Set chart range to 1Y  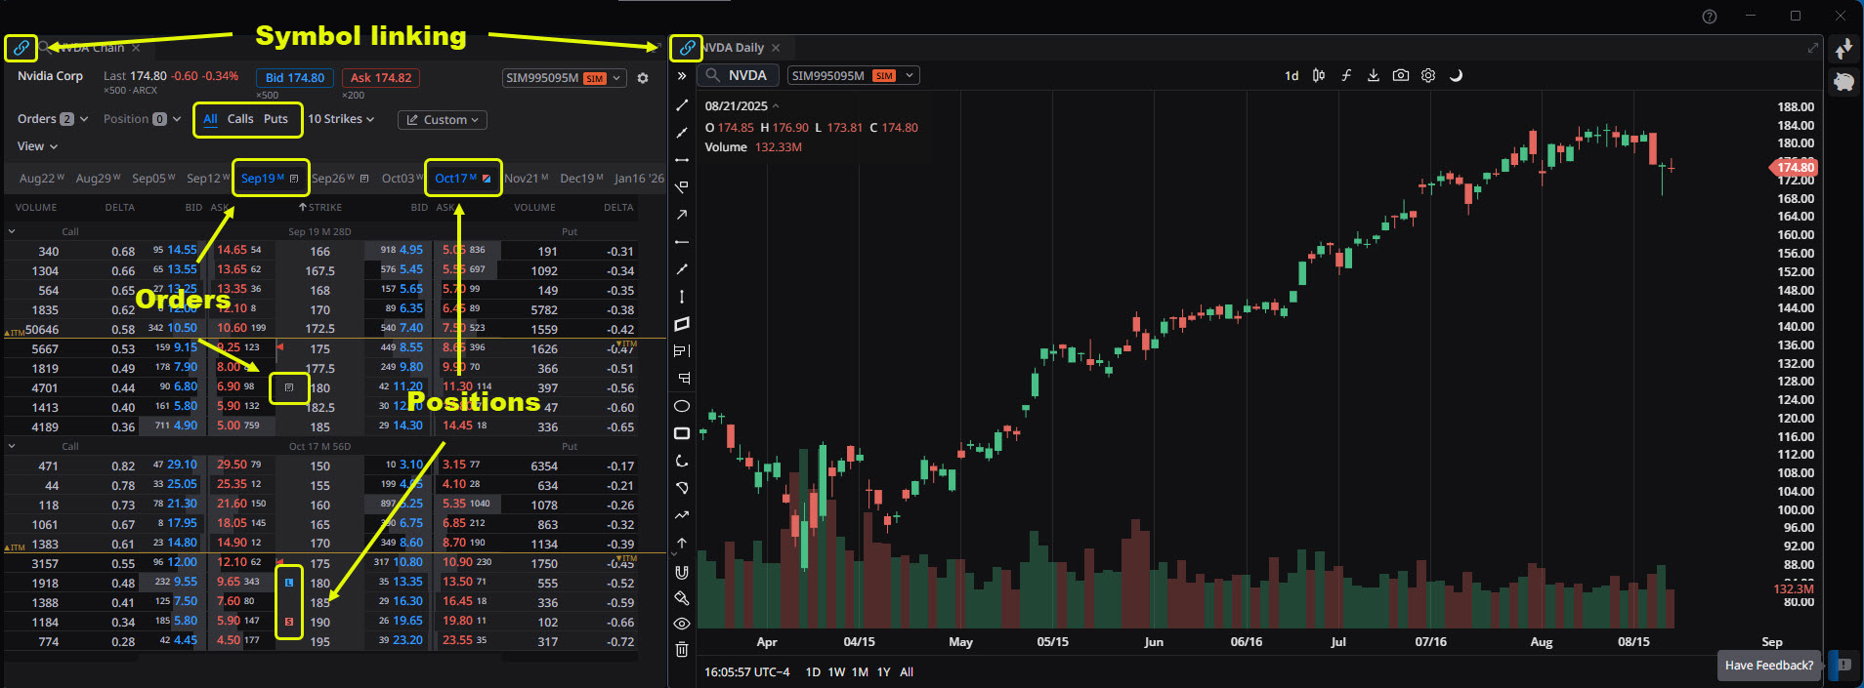click(883, 672)
